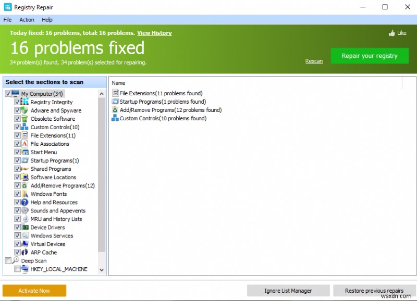Uncheck the Windows Fonts checkbox
Screen dimensions: 417x301
(17, 194)
